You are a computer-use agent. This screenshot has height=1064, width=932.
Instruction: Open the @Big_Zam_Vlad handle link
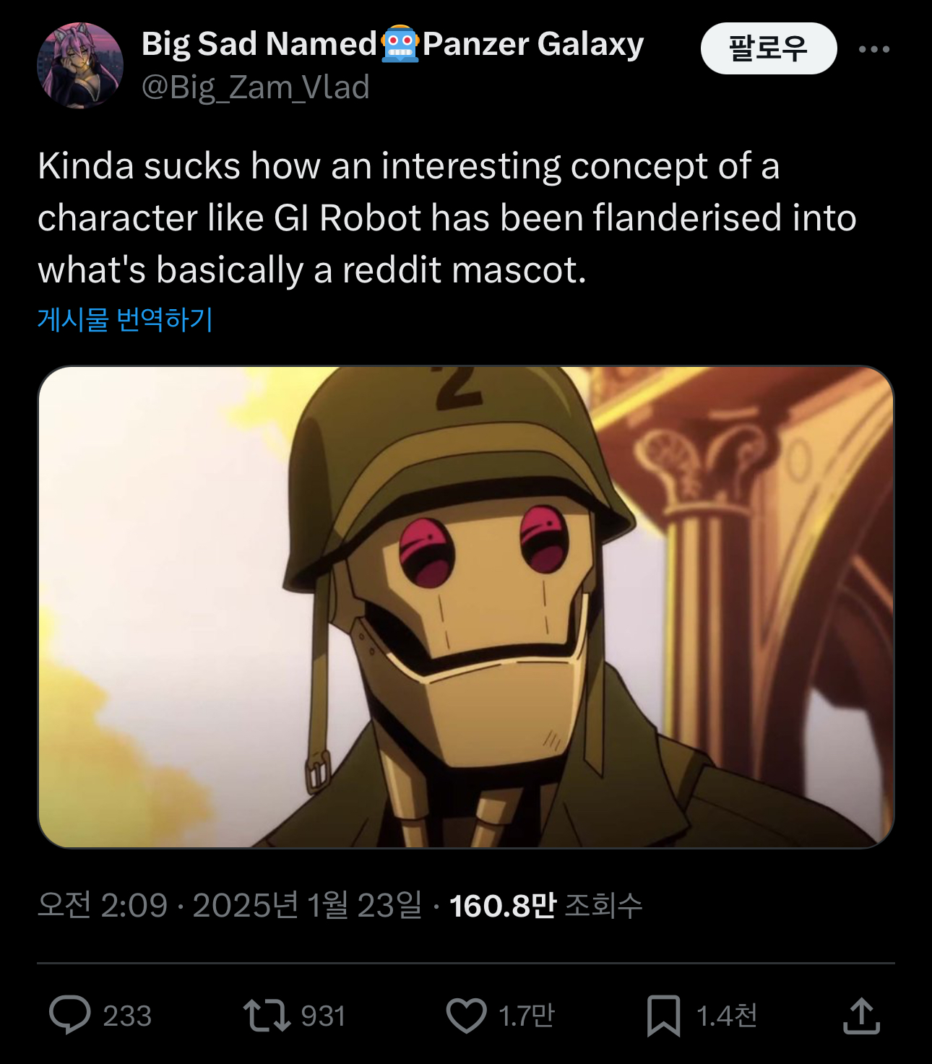(256, 87)
